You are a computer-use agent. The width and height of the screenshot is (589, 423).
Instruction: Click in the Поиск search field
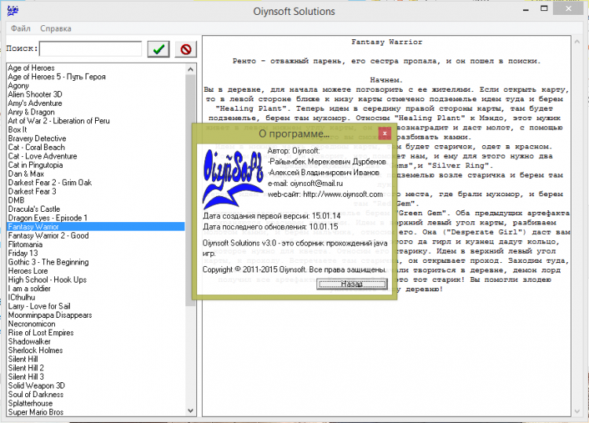coord(90,49)
